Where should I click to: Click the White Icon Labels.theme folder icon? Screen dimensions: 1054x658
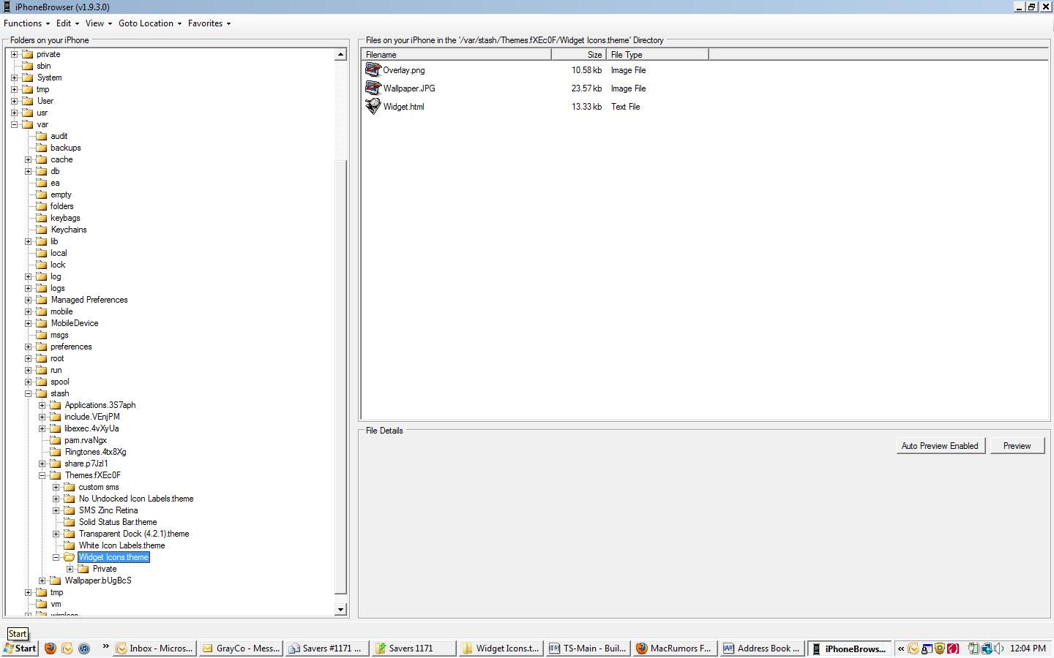(69, 545)
